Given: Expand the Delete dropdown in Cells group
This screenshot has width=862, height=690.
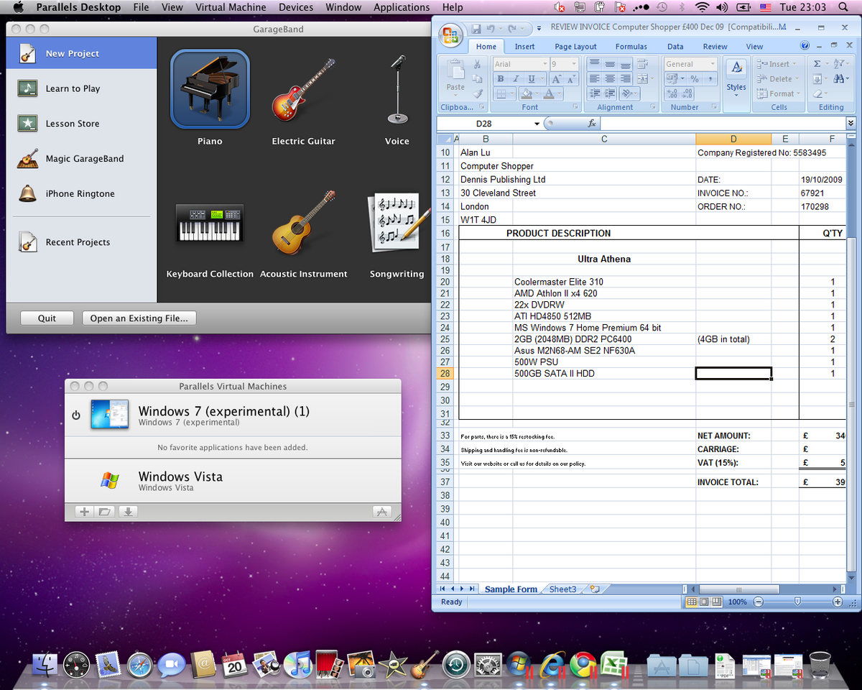Looking at the screenshot, I should click(796, 79).
